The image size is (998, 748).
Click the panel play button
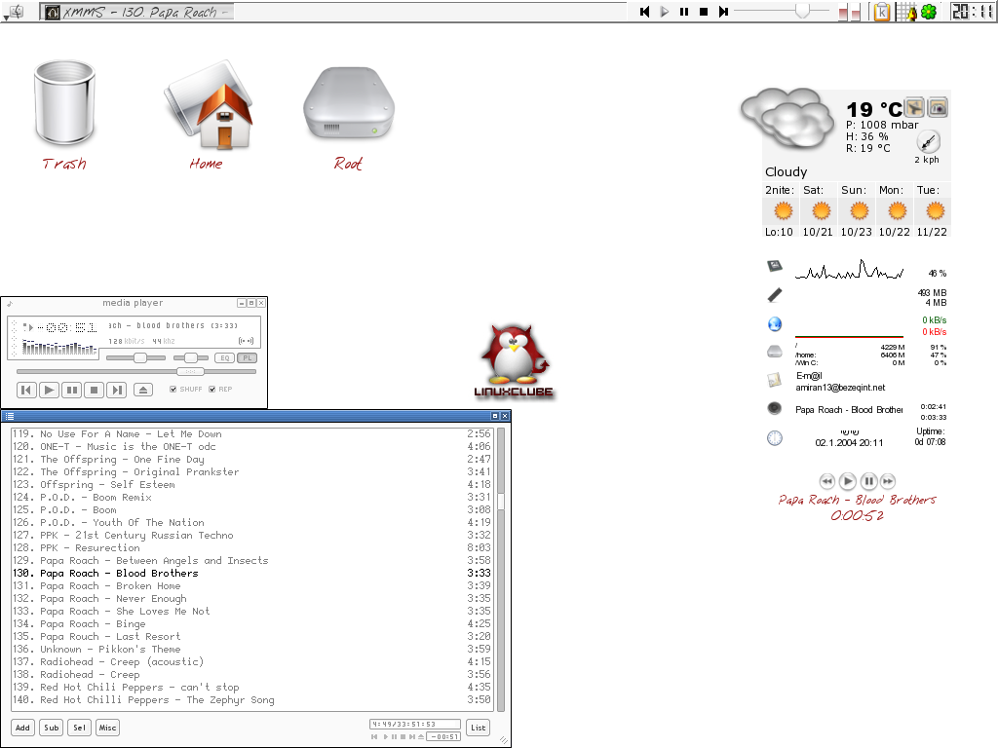click(665, 12)
